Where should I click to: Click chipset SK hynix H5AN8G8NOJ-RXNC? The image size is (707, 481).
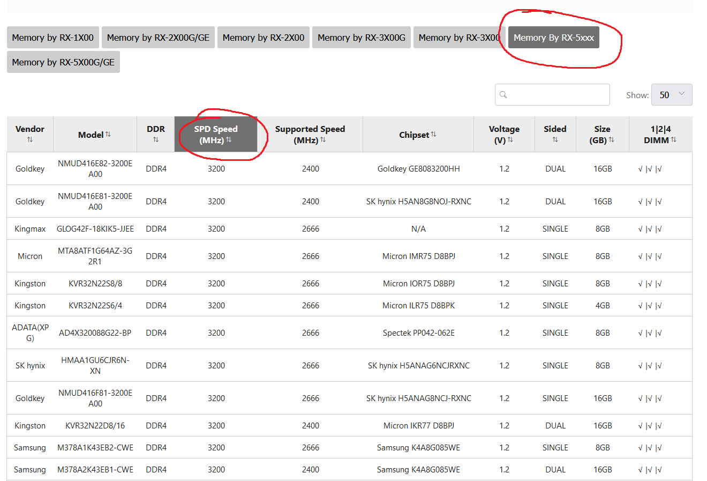click(418, 201)
